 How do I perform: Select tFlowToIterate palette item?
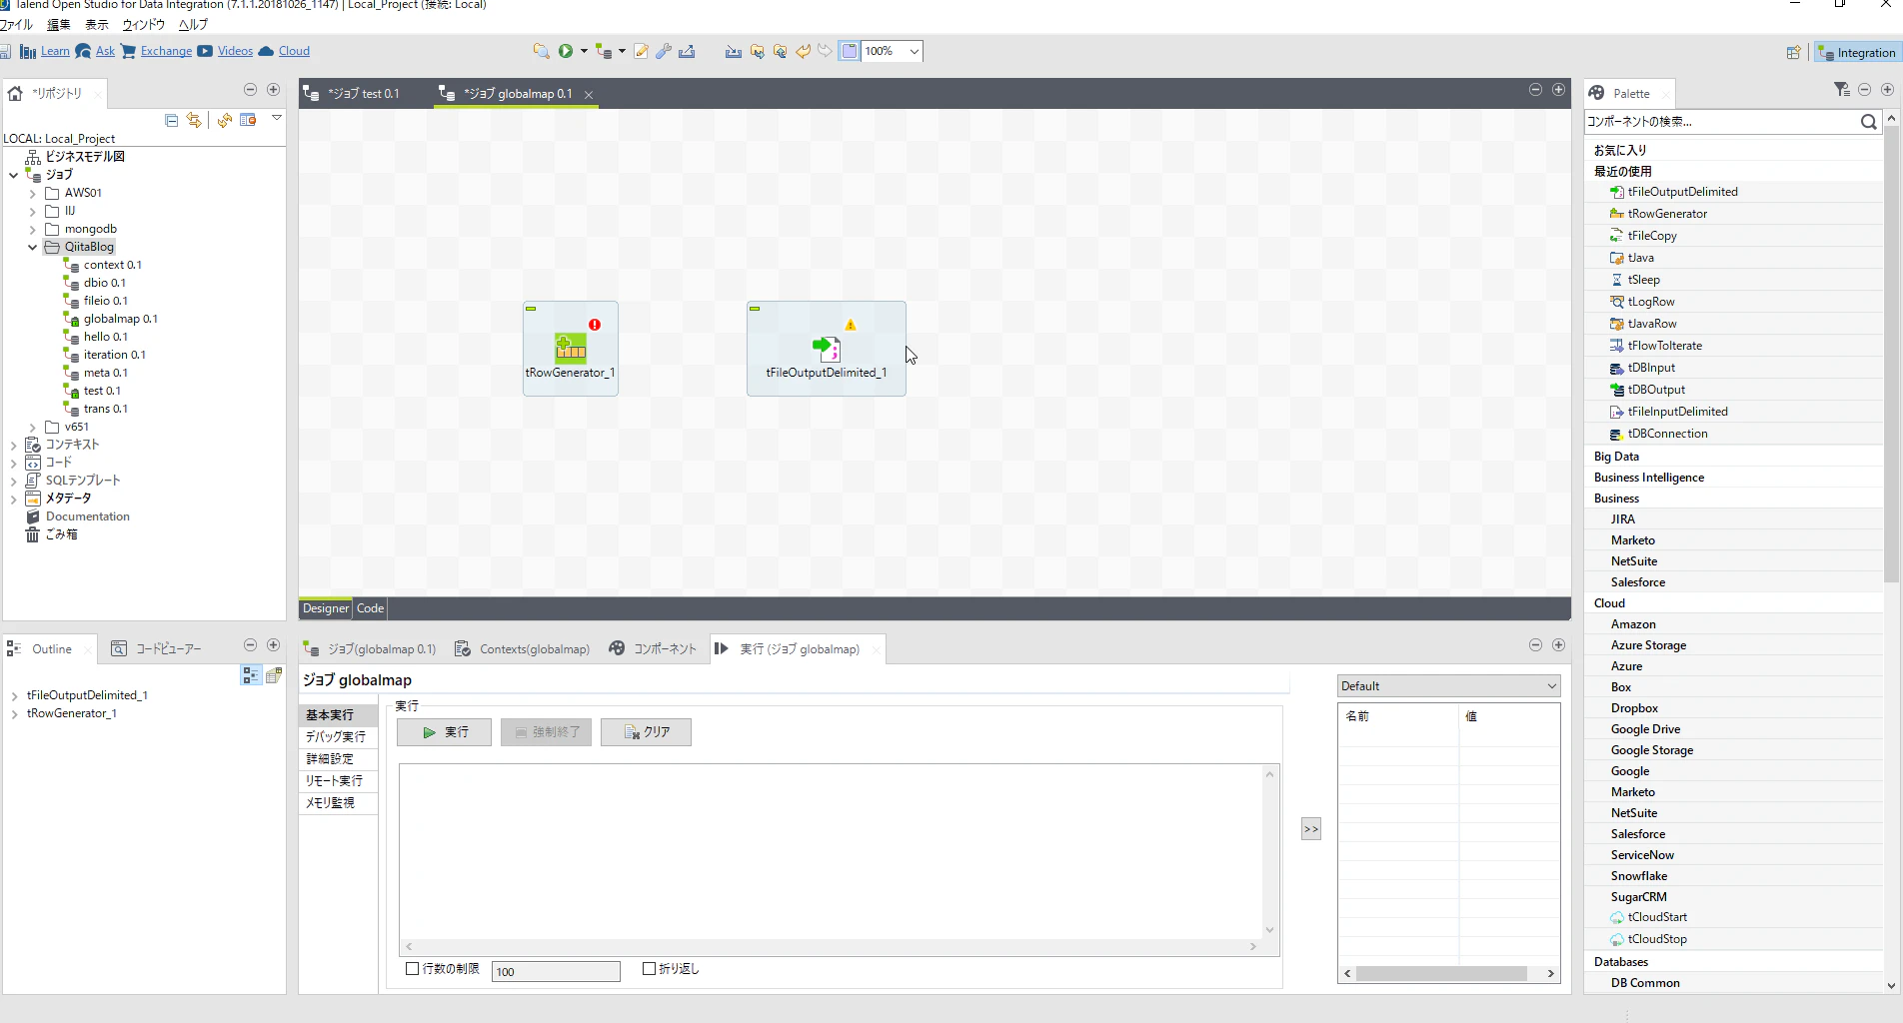point(1664,346)
